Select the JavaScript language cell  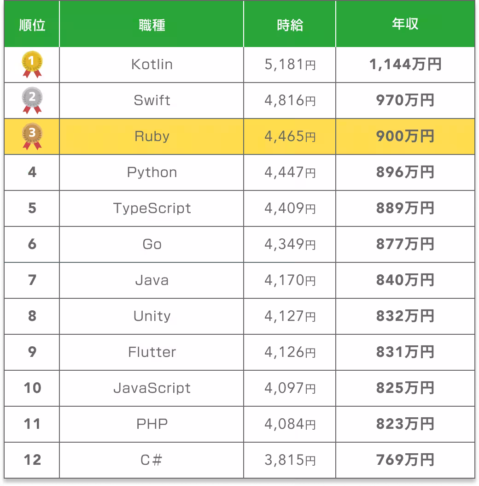tap(152, 388)
